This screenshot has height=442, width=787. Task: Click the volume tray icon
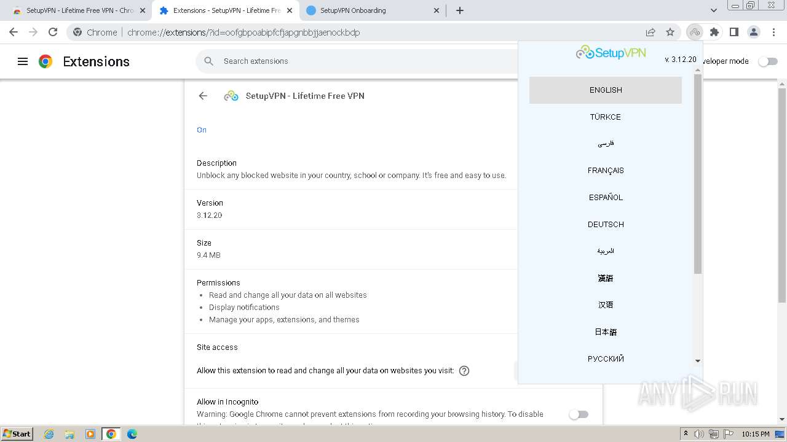pyautogui.click(x=699, y=434)
